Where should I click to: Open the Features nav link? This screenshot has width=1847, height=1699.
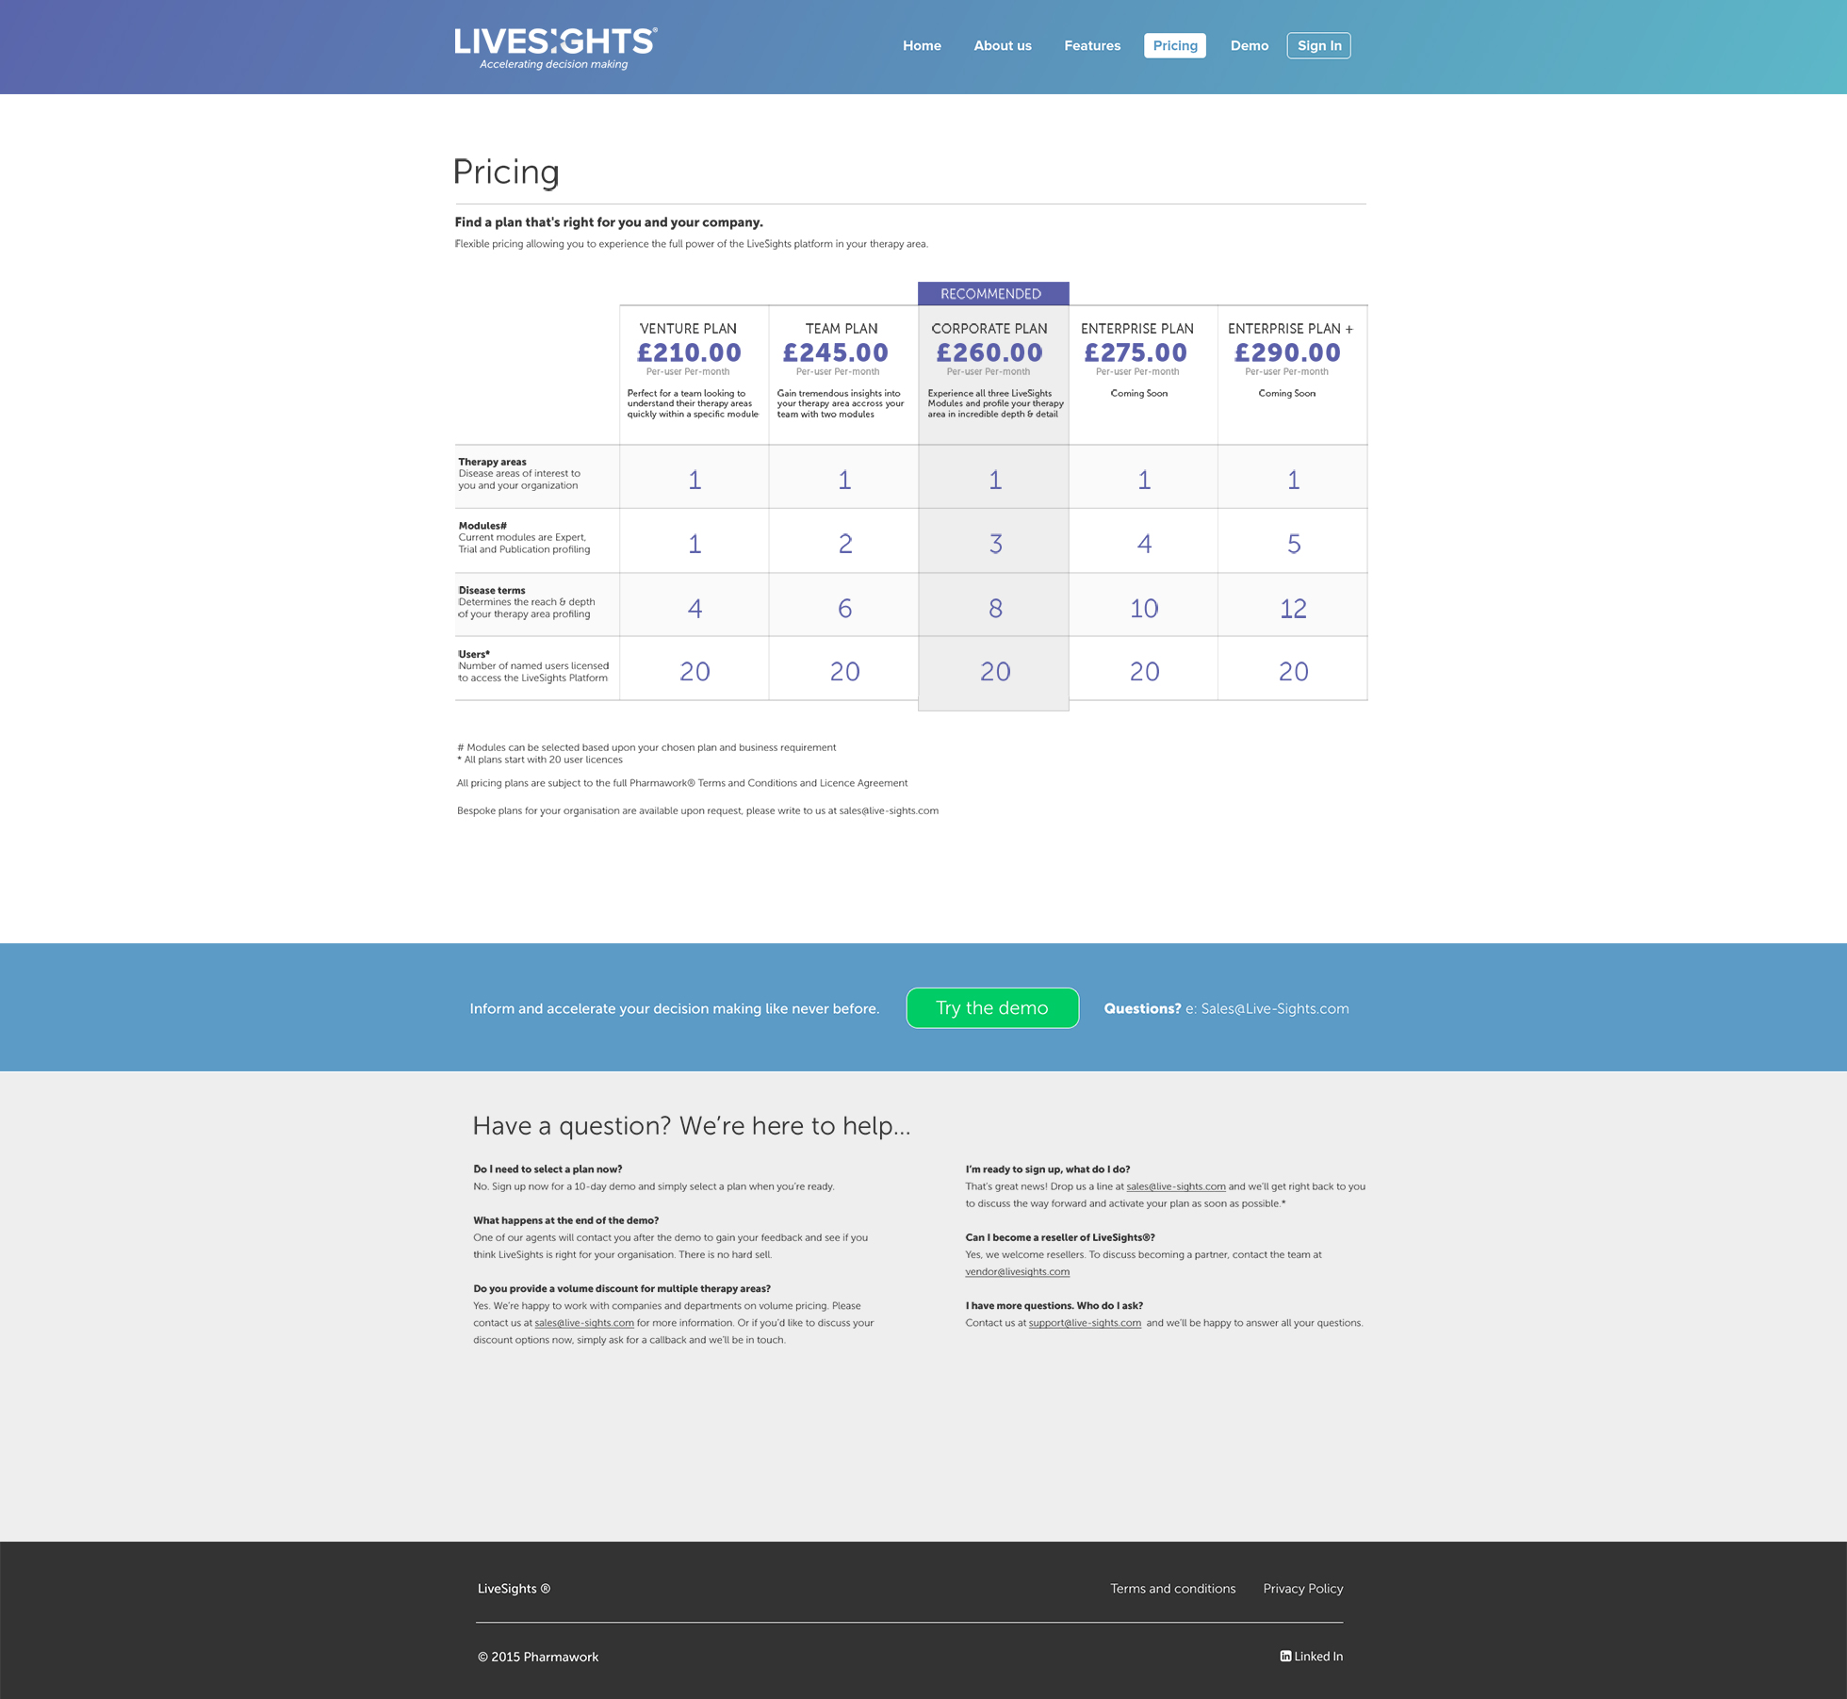(1091, 45)
